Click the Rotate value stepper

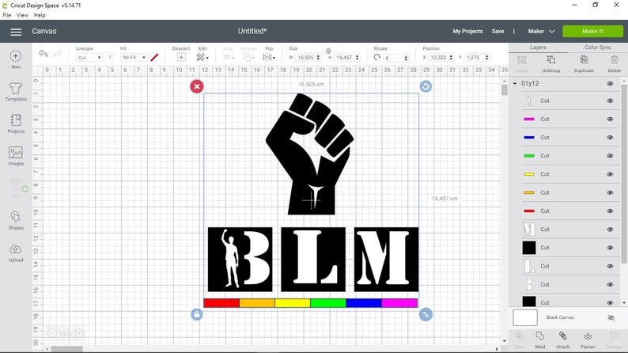[406, 58]
